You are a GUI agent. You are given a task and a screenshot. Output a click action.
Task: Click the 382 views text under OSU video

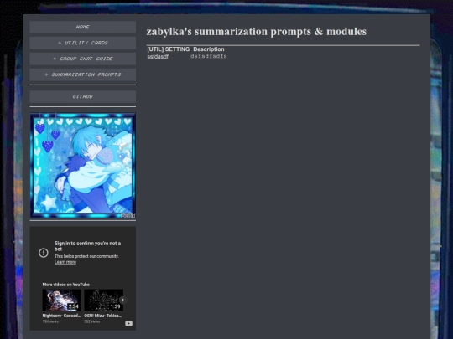coord(92,321)
